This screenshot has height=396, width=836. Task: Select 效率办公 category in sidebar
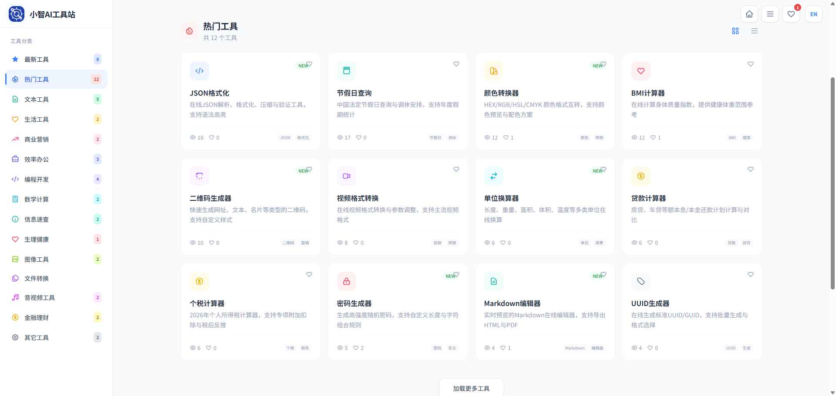click(x=56, y=159)
